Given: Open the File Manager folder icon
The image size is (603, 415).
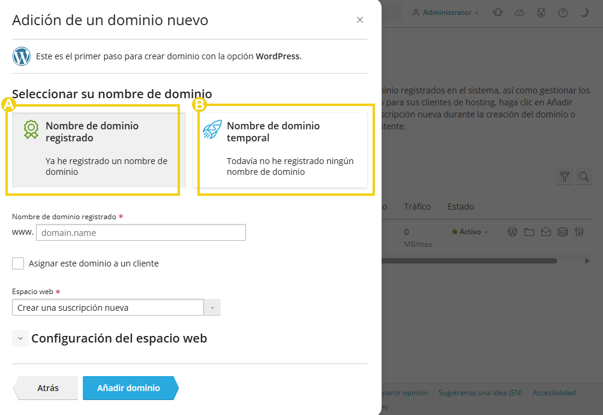Looking at the screenshot, I should pyautogui.click(x=529, y=232).
